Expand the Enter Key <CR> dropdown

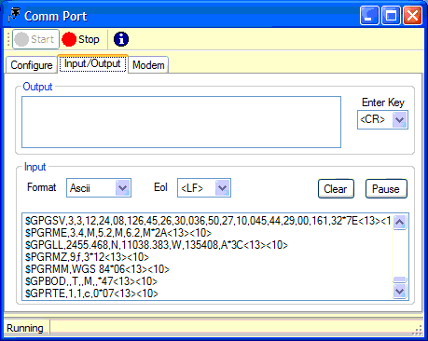click(x=399, y=119)
